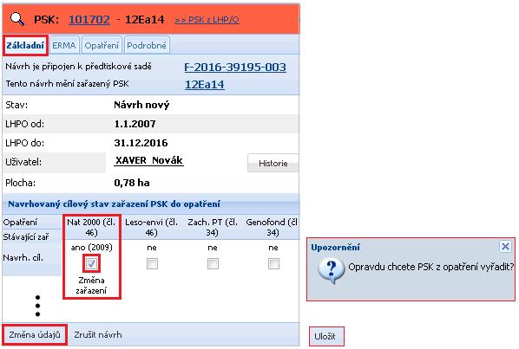This screenshot has height=349, width=519.
Task: Follow the PSK z LHP/O link
Action: [207, 20]
